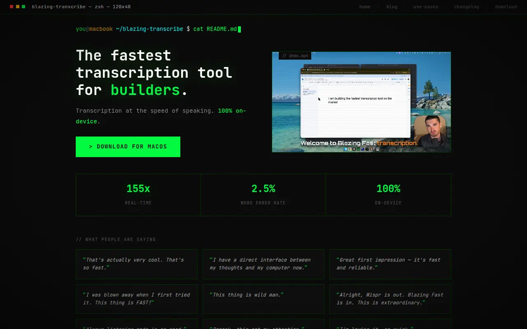The image size is (527, 329).
Task: Click the Download for macOS button
Action: [x=128, y=147]
